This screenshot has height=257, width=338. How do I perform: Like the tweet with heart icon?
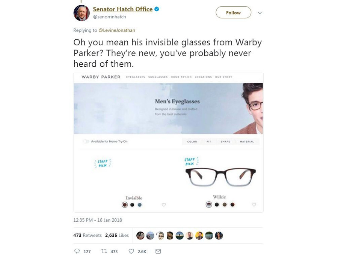click(x=131, y=251)
